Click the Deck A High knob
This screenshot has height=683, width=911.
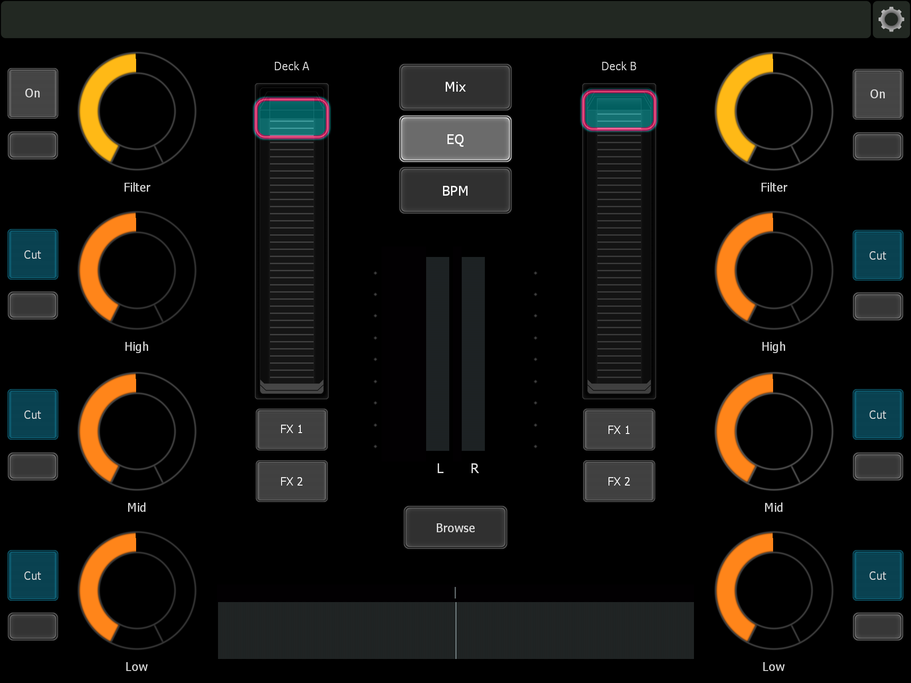click(x=137, y=270)
